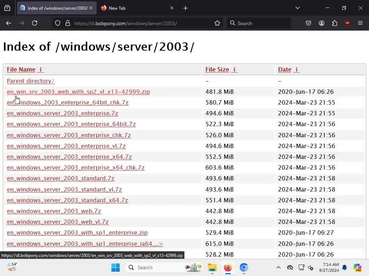Click the forward navigation arrow

tap(21, 23)
